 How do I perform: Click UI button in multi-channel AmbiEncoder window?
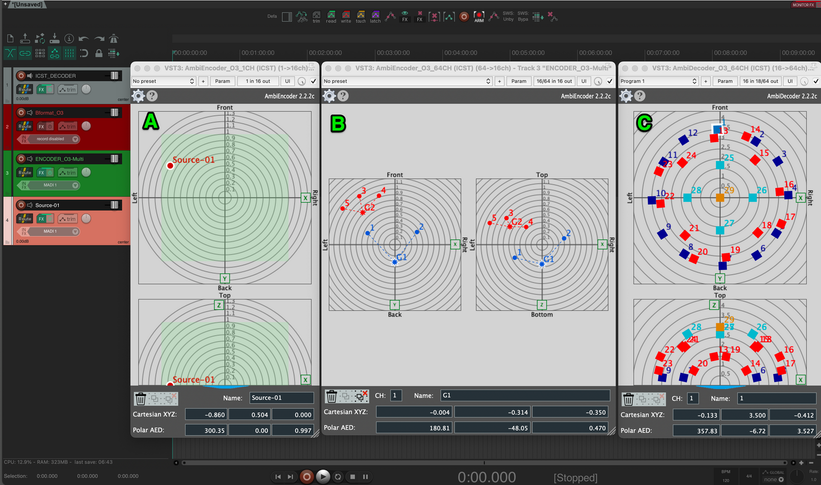(583, 81)
